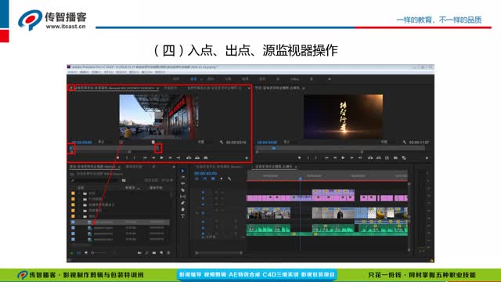Image resolution: width=501 pixels, height=282 pixels.
Task: Select the Ripple Edit tool
Action: (x=182, y=183)
